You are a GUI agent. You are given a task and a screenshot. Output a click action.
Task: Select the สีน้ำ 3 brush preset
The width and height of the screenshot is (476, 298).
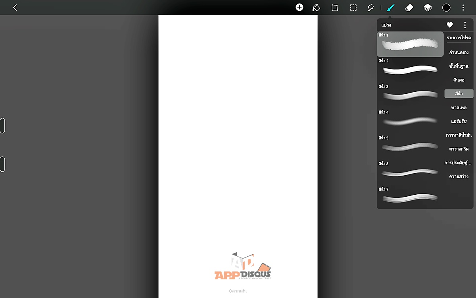point(410,94)
